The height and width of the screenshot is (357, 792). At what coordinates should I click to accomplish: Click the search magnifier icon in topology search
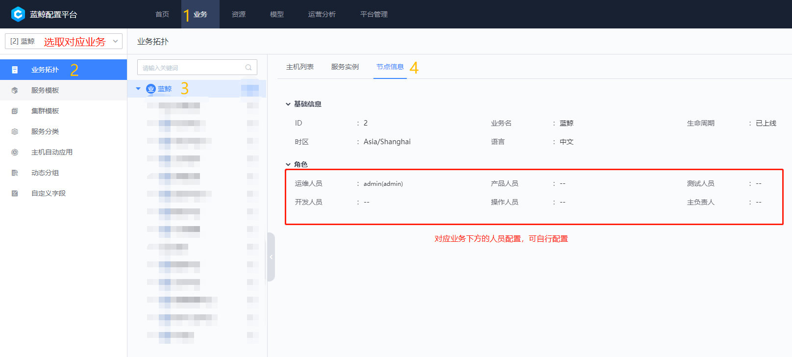248,68
